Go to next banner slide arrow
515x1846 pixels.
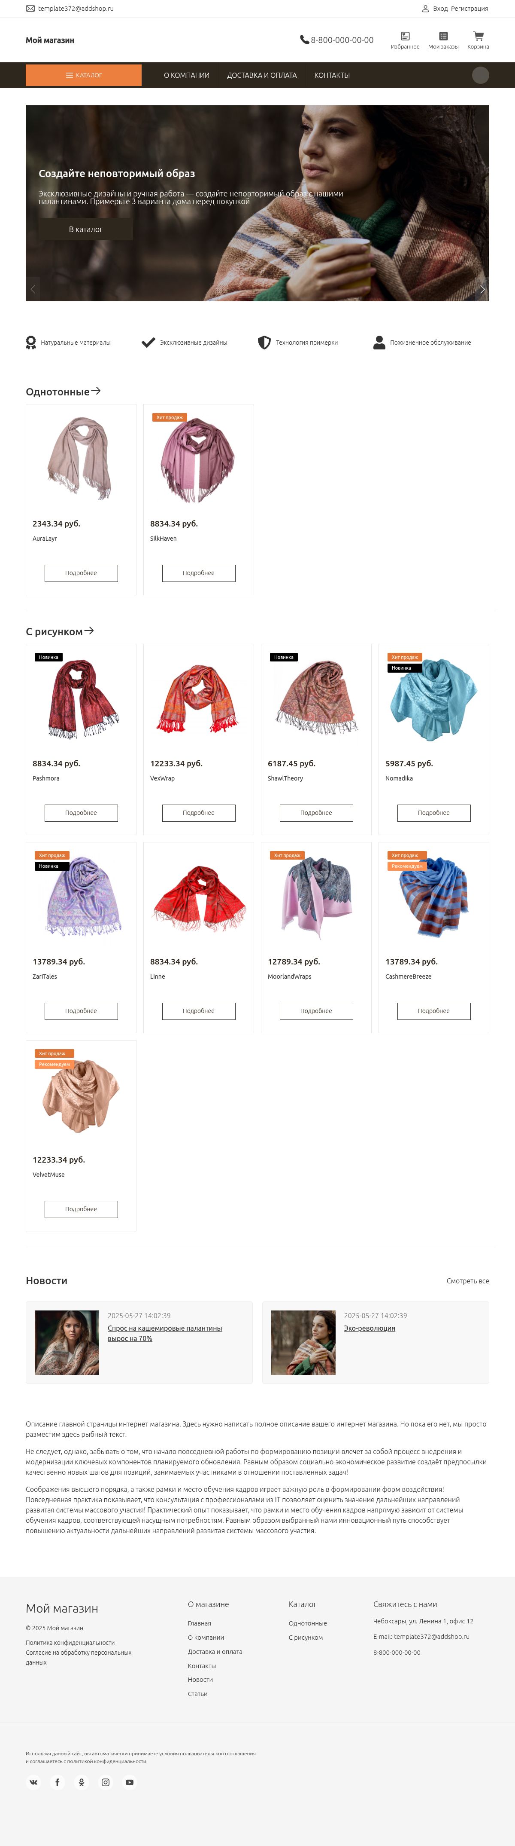tap(482, 290)
